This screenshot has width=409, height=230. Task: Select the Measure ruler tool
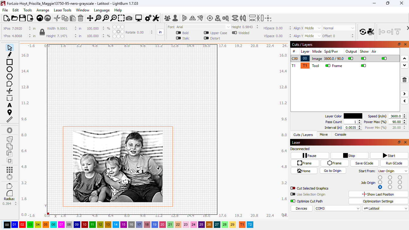click(10, 119)
